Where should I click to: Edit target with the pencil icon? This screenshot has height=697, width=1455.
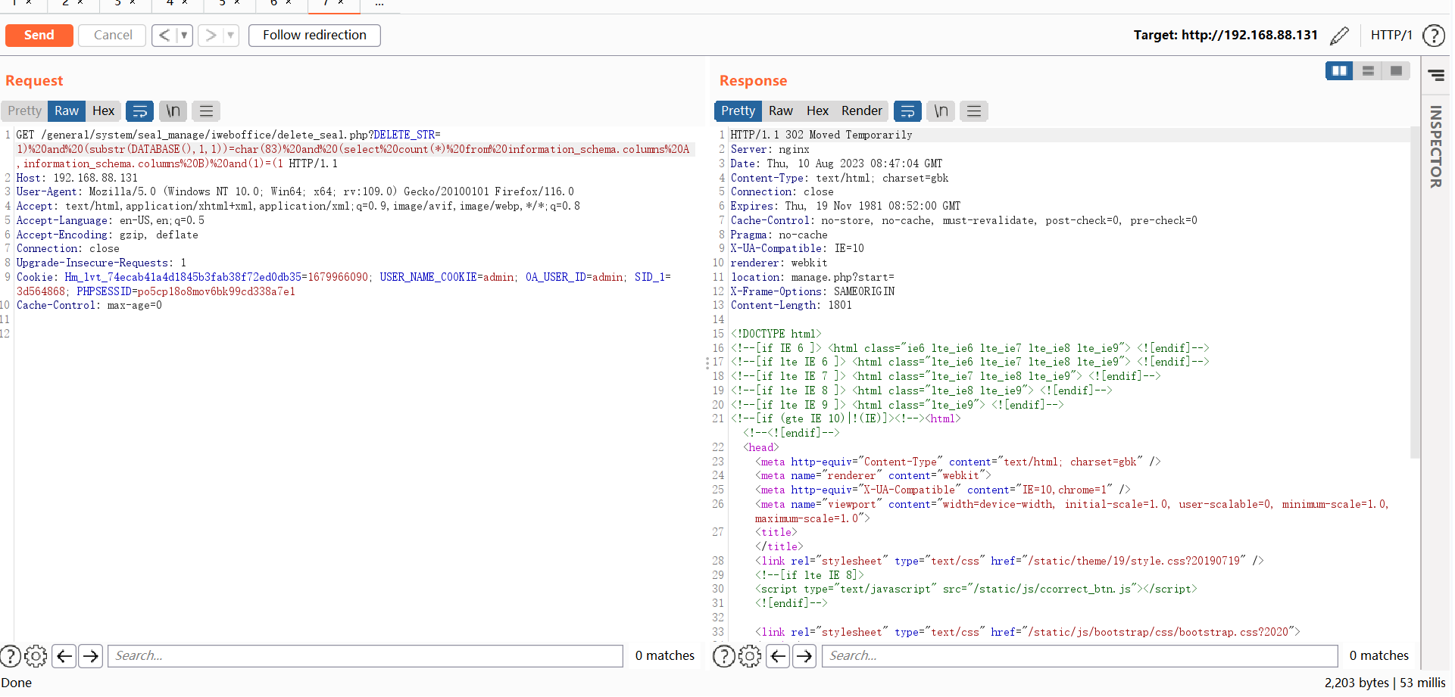(x=1339, y=36)
